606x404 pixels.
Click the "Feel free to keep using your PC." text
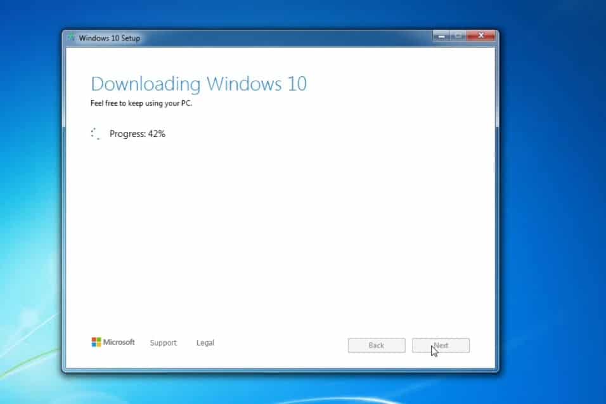click(x=141, y=103)
